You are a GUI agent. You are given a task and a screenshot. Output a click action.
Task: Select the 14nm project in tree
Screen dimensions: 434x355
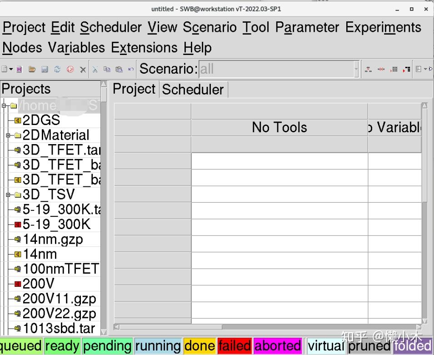(40, 254)
